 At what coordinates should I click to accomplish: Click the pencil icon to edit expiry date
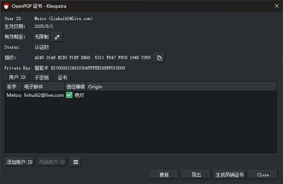(57, 37)
